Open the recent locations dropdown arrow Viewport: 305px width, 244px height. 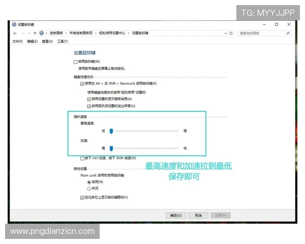29,34
